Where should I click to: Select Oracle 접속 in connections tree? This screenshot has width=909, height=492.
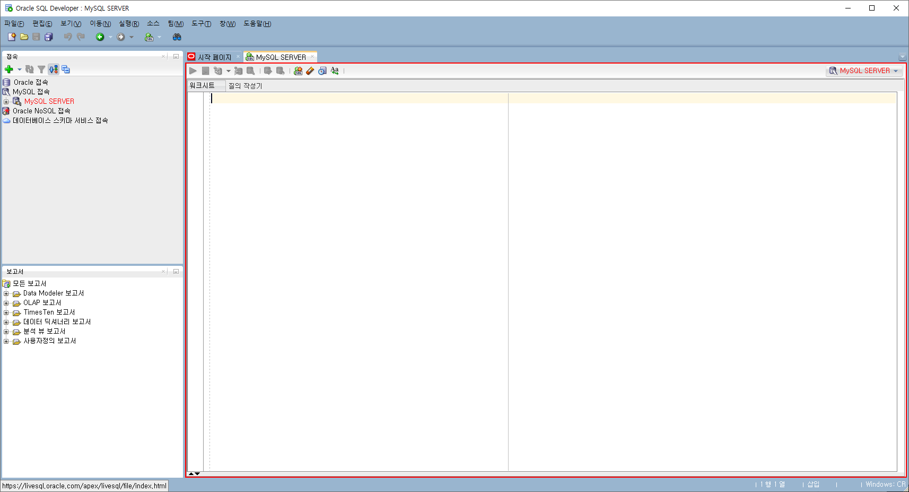31,83
